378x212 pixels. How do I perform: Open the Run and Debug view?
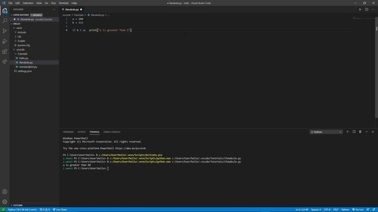coord(5,41)
